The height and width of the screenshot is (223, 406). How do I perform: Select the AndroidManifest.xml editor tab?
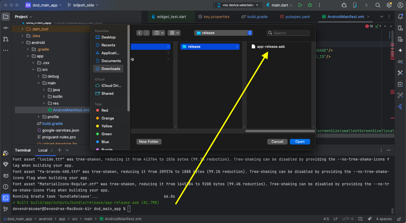[346, 17]
